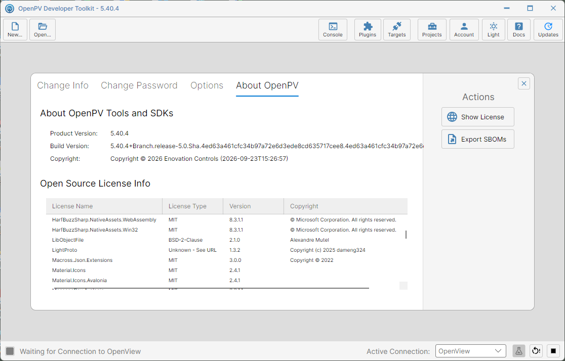Select the LightProto license row
Image resolution: width=565 pixels, height=361 pixels.
(227, 250)
